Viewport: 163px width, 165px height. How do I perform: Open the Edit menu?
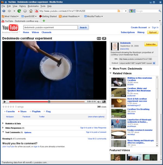point(9,6)
